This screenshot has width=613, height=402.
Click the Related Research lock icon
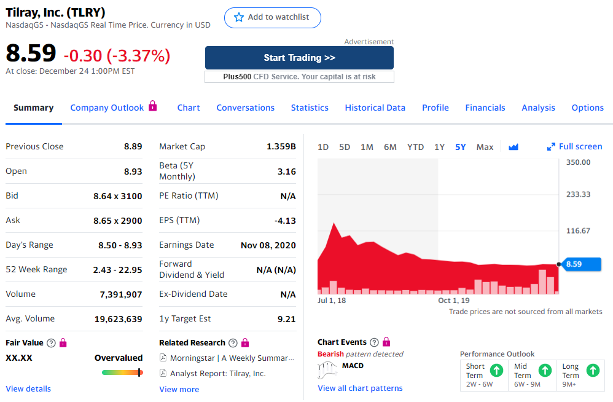tap(245, 342)
